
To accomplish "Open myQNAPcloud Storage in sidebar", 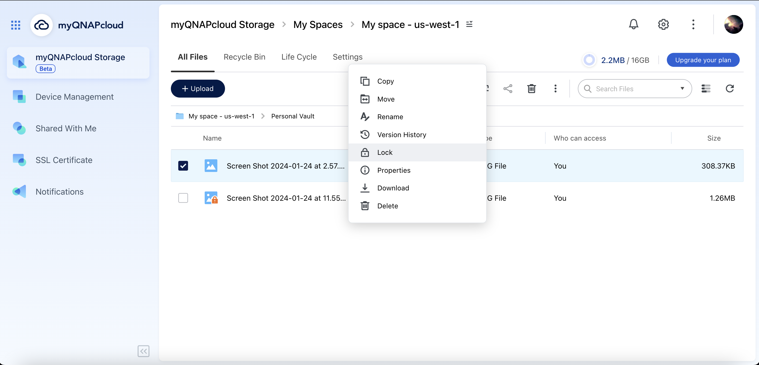I will click(x=78, y=63).
